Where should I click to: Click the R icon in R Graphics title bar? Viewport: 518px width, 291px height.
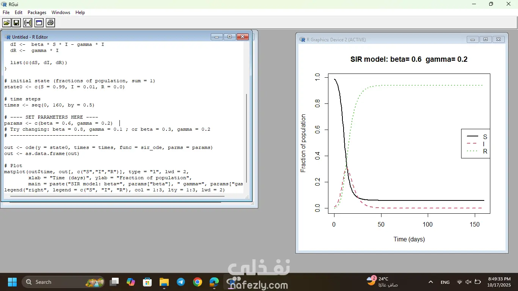pos(302,39)
